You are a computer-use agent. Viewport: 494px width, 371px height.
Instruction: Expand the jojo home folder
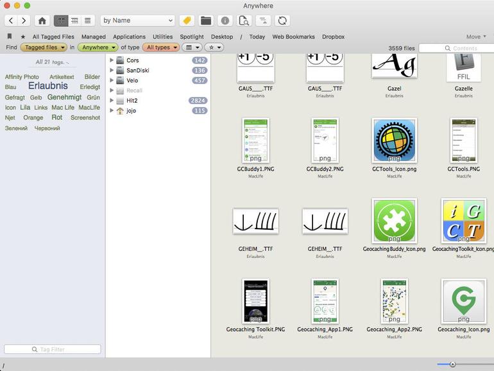coord(112,110)
